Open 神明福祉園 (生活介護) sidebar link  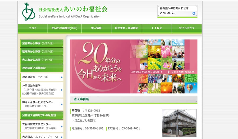coord(42,77)
